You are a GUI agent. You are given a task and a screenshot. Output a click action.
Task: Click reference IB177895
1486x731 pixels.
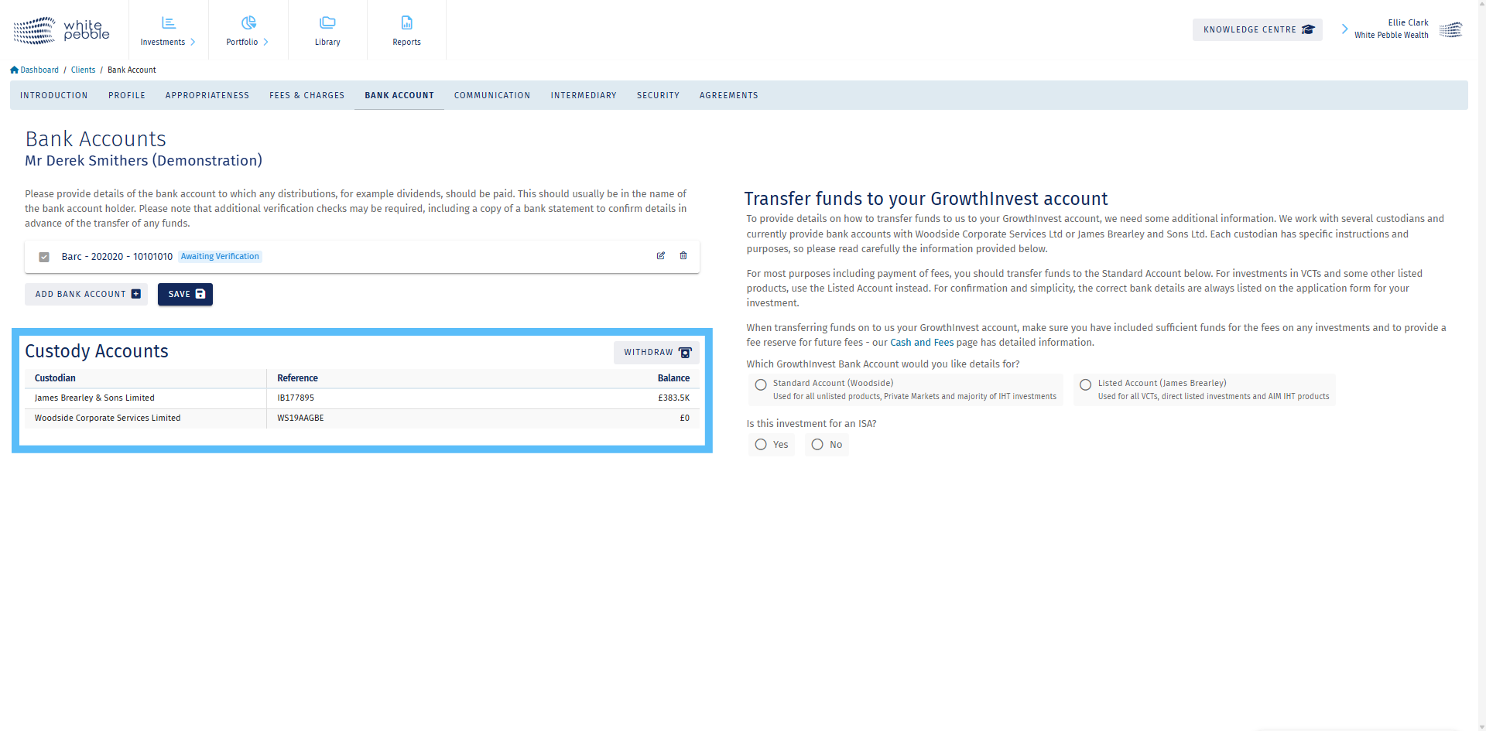(296, 398)
